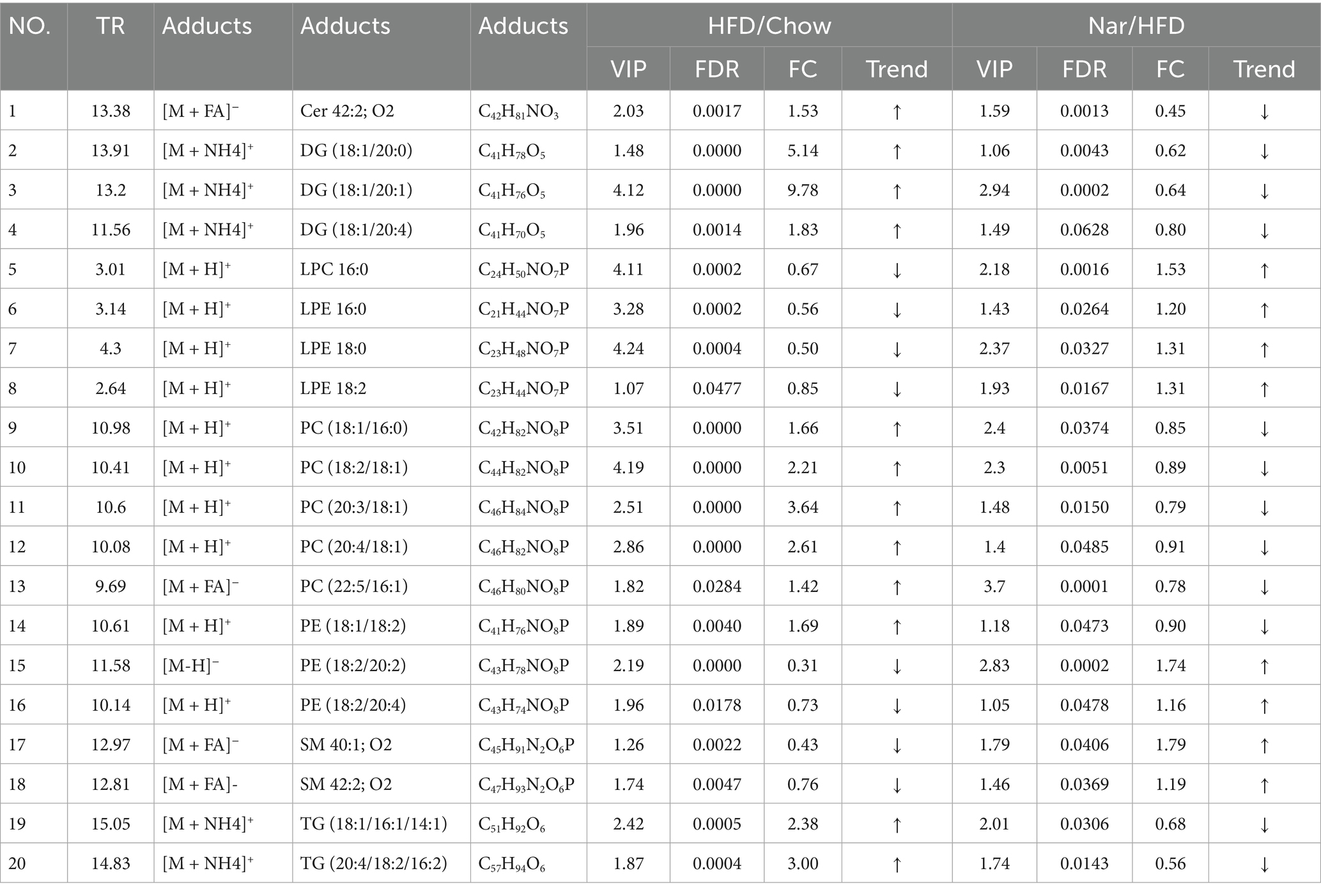Select the FDR value 0.0628

point(1084,230)
